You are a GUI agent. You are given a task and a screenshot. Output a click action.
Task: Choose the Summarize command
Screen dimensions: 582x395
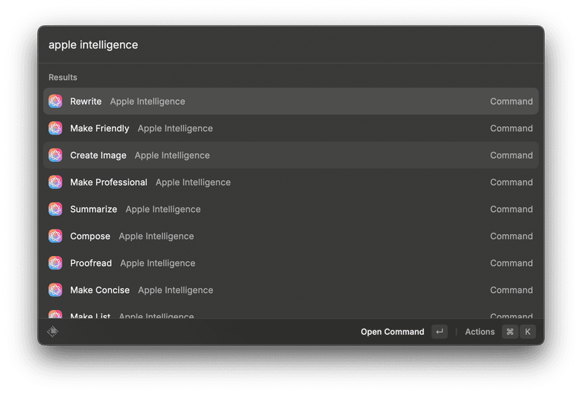click(x=291, y=209)
